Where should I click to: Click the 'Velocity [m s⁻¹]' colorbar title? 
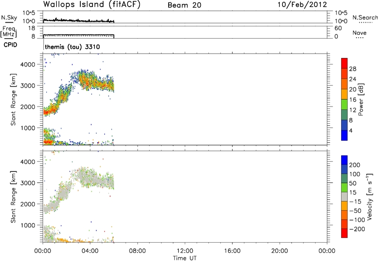click(369, 196)
